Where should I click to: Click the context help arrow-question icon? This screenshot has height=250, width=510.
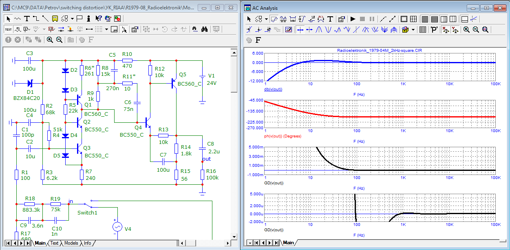98,18
